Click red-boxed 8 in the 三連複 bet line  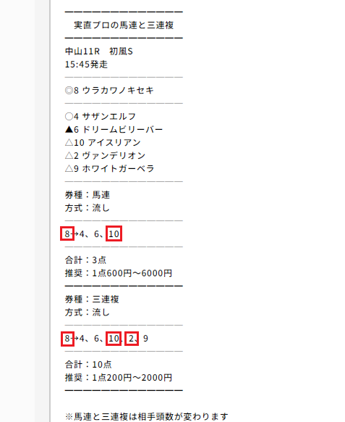[67, 339]
